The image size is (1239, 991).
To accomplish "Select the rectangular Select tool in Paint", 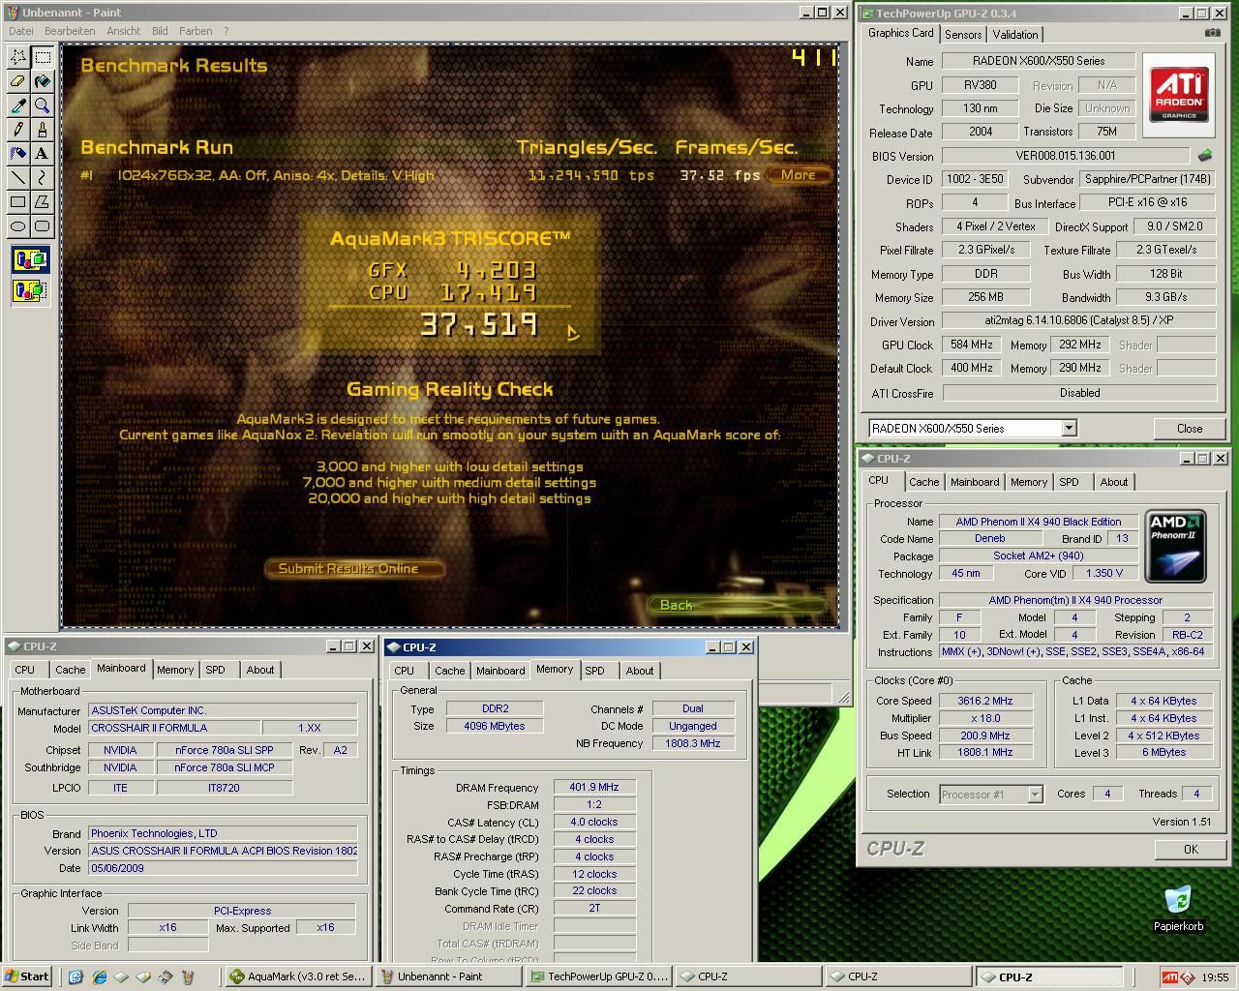I will click(x=43, y=57).
